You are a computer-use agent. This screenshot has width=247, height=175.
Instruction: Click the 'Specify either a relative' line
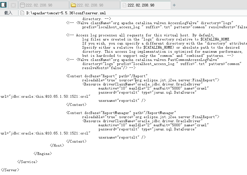(x=161, y=47)
